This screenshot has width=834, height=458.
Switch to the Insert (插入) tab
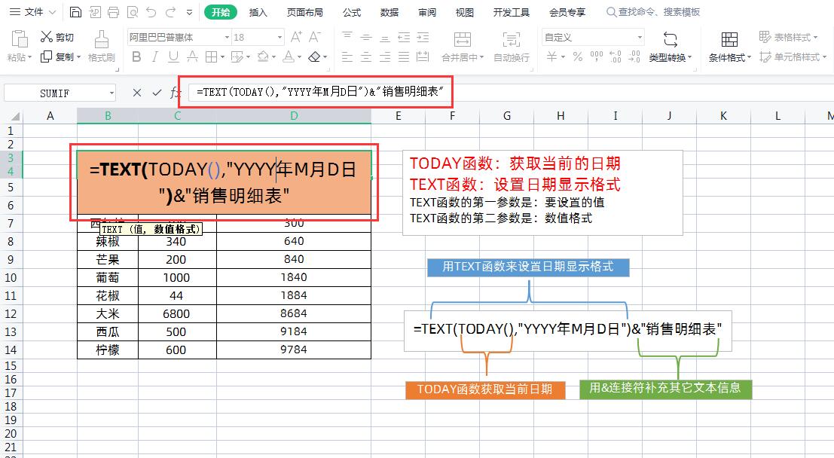pyautogui.click(x=258, y=12)
